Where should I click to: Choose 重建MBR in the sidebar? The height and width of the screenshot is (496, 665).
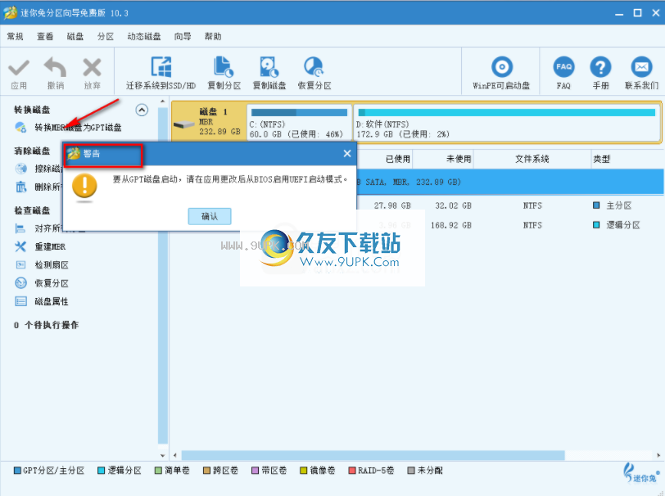(x=50, y=246)
